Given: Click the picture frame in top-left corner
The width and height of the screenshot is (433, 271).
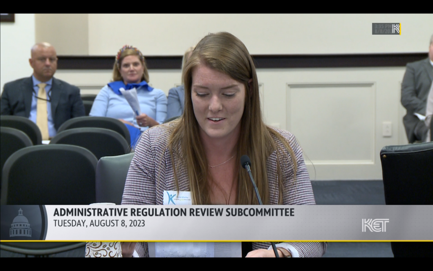Looking at the screenshot, I should click(x=7, y=17).
